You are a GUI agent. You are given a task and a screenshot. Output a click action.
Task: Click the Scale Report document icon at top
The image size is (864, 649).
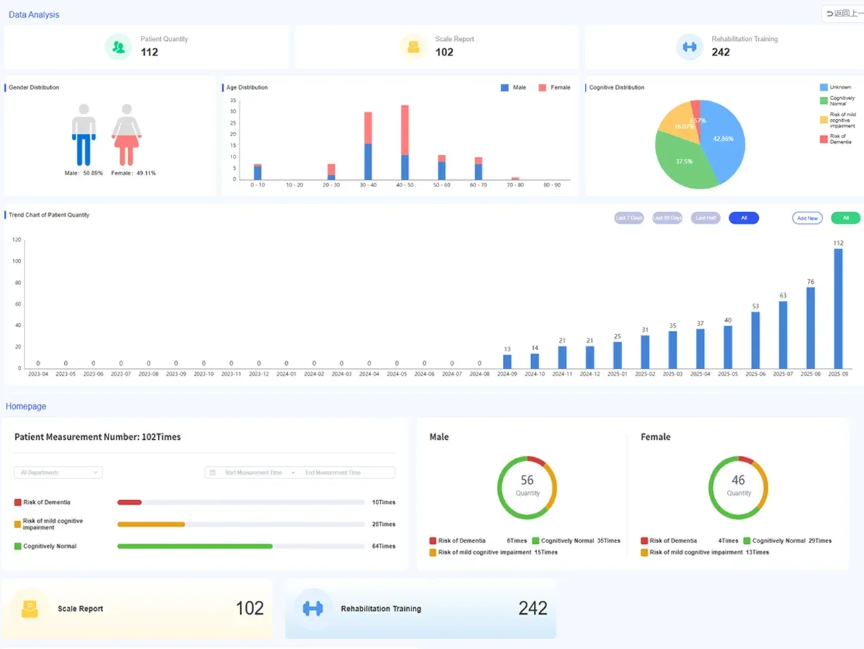click(x=413, y=46)
